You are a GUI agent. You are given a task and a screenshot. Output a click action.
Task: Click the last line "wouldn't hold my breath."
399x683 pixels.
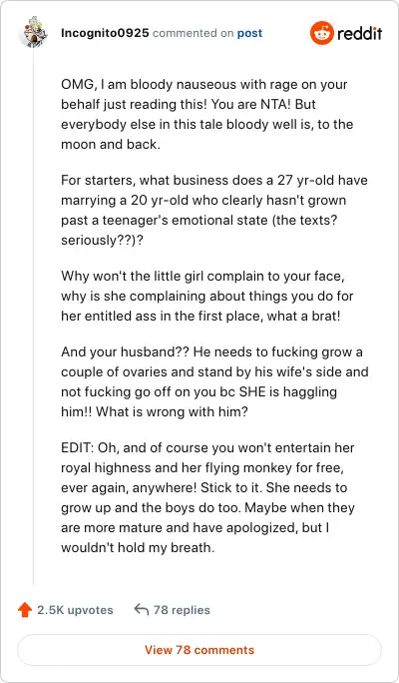coord(138,547)
